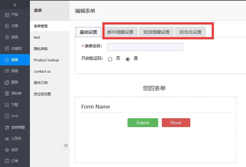Select 否 for 开启验证码
The image size is (246, 167).
coord(110,59)
